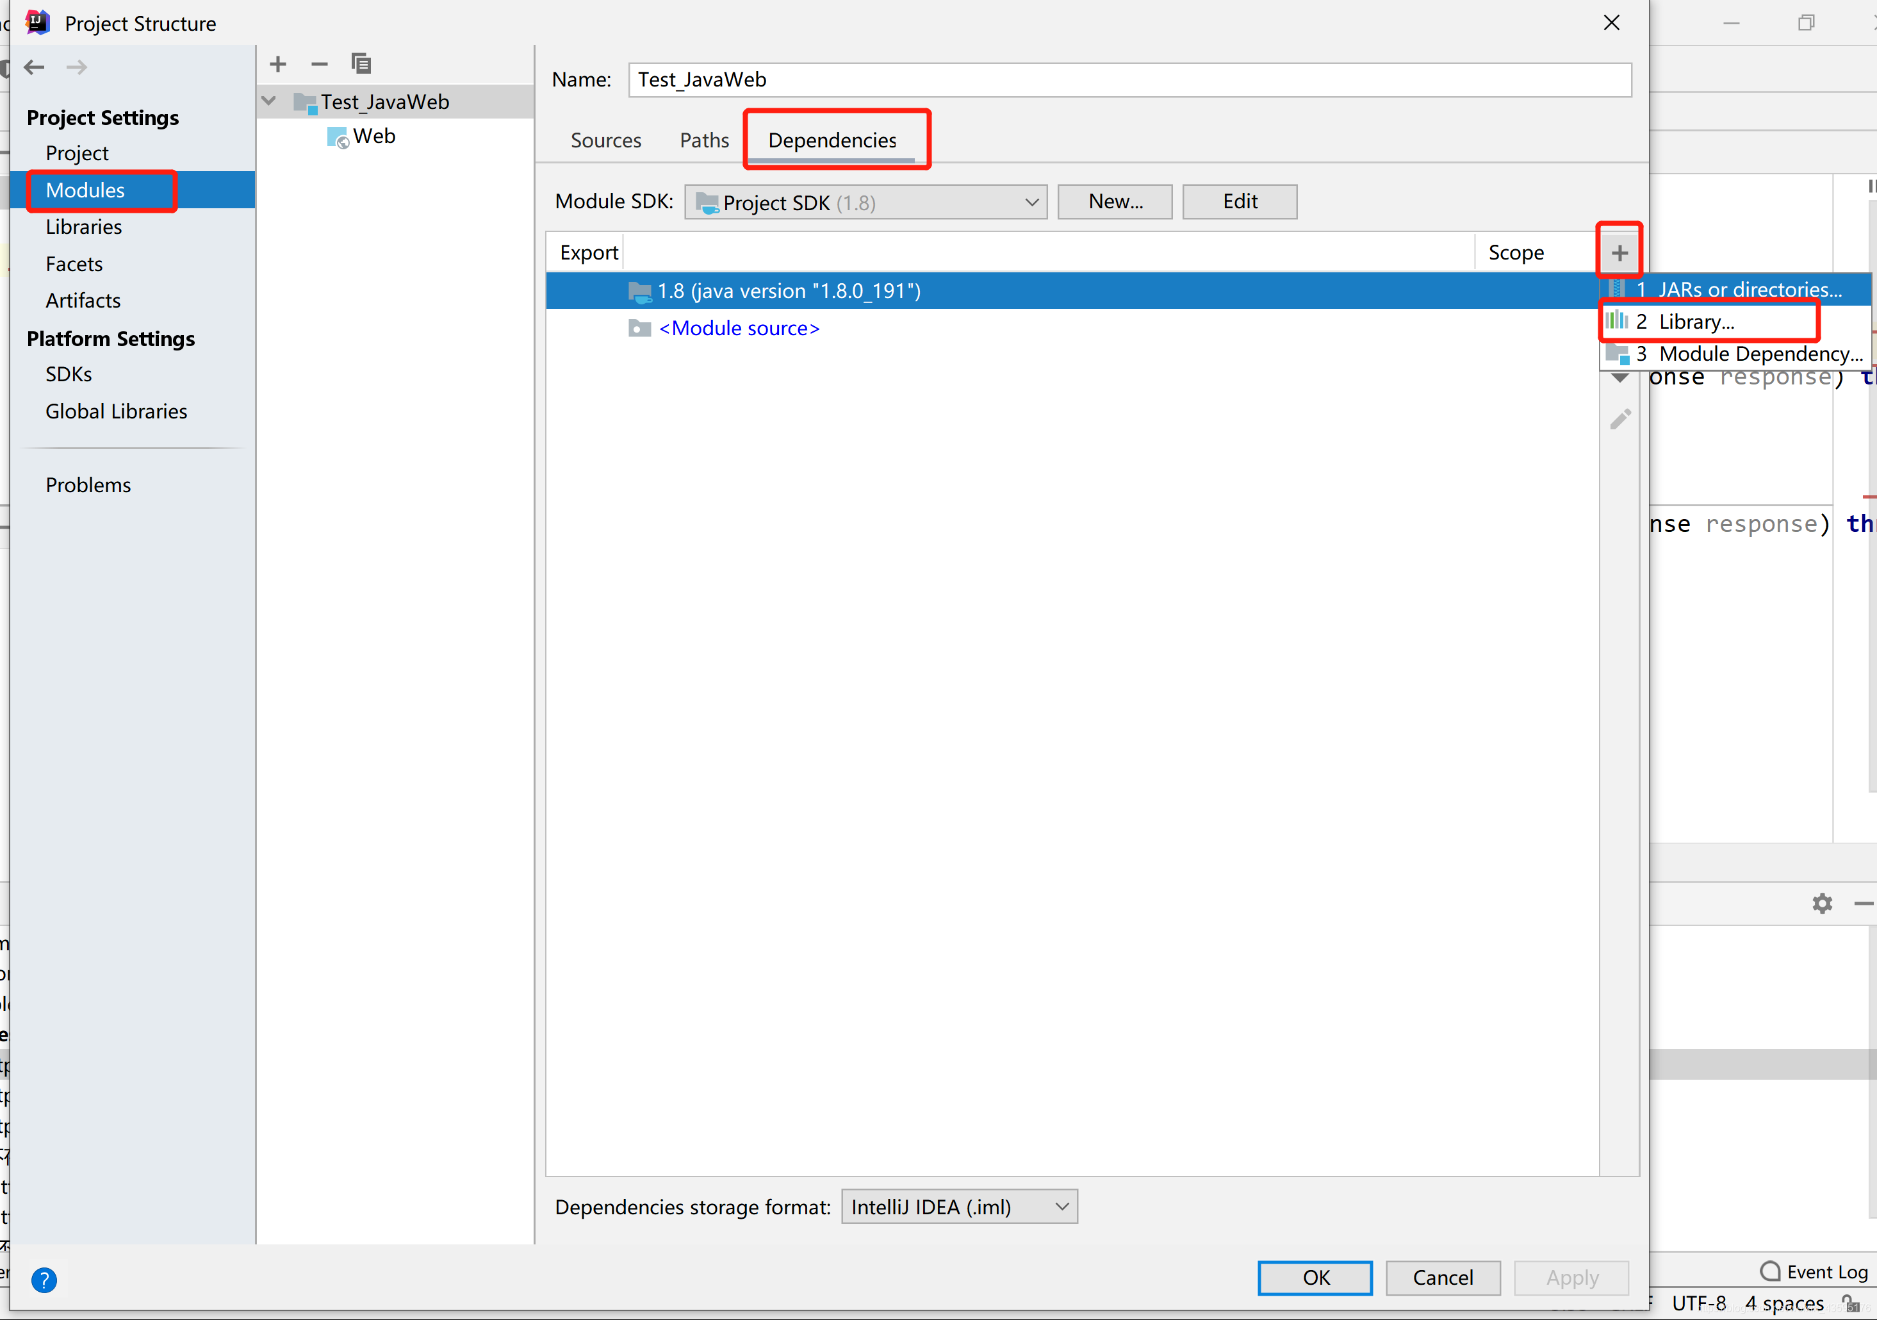The width and height of the screenshot is (1877, 1320).
Task: Click the New... SDK button
Action: click(x=1115, y=201)
